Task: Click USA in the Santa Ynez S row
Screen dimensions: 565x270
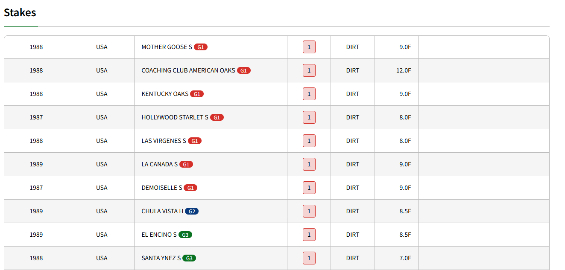Action: [102, 258]
